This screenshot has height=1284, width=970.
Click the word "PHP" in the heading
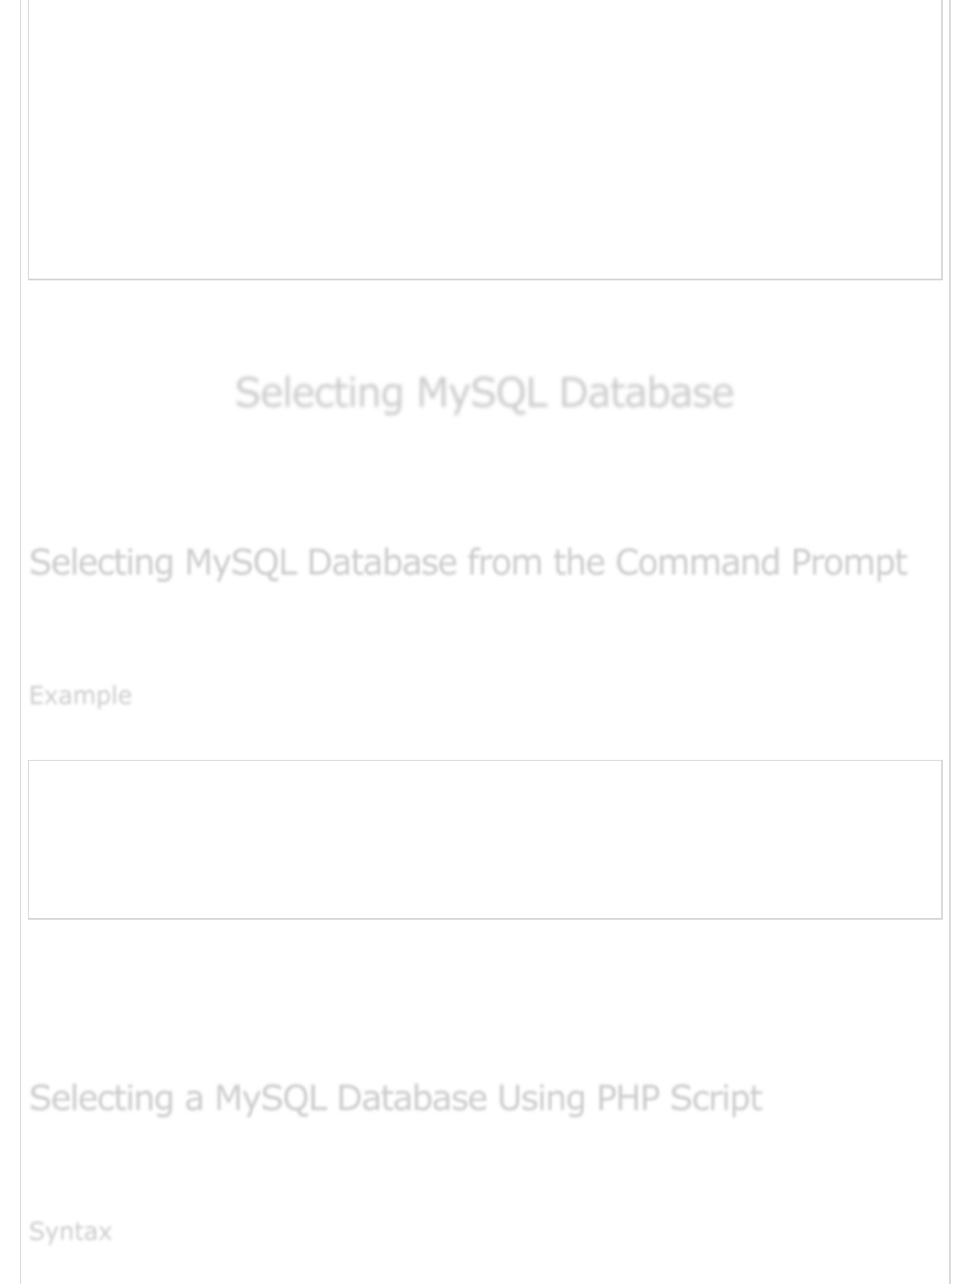click(x=627, y=1098)
